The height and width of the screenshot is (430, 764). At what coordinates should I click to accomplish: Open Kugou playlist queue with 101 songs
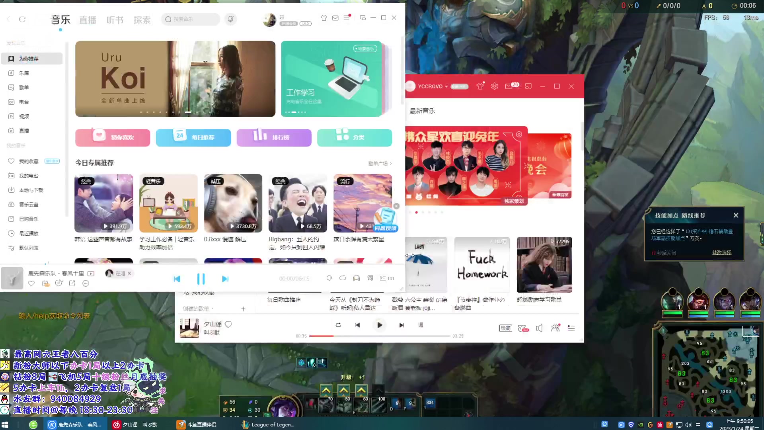pos(386,278)
